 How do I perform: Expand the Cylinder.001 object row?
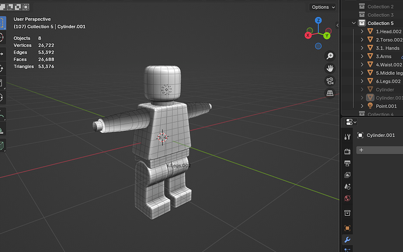tap(362, 98)
